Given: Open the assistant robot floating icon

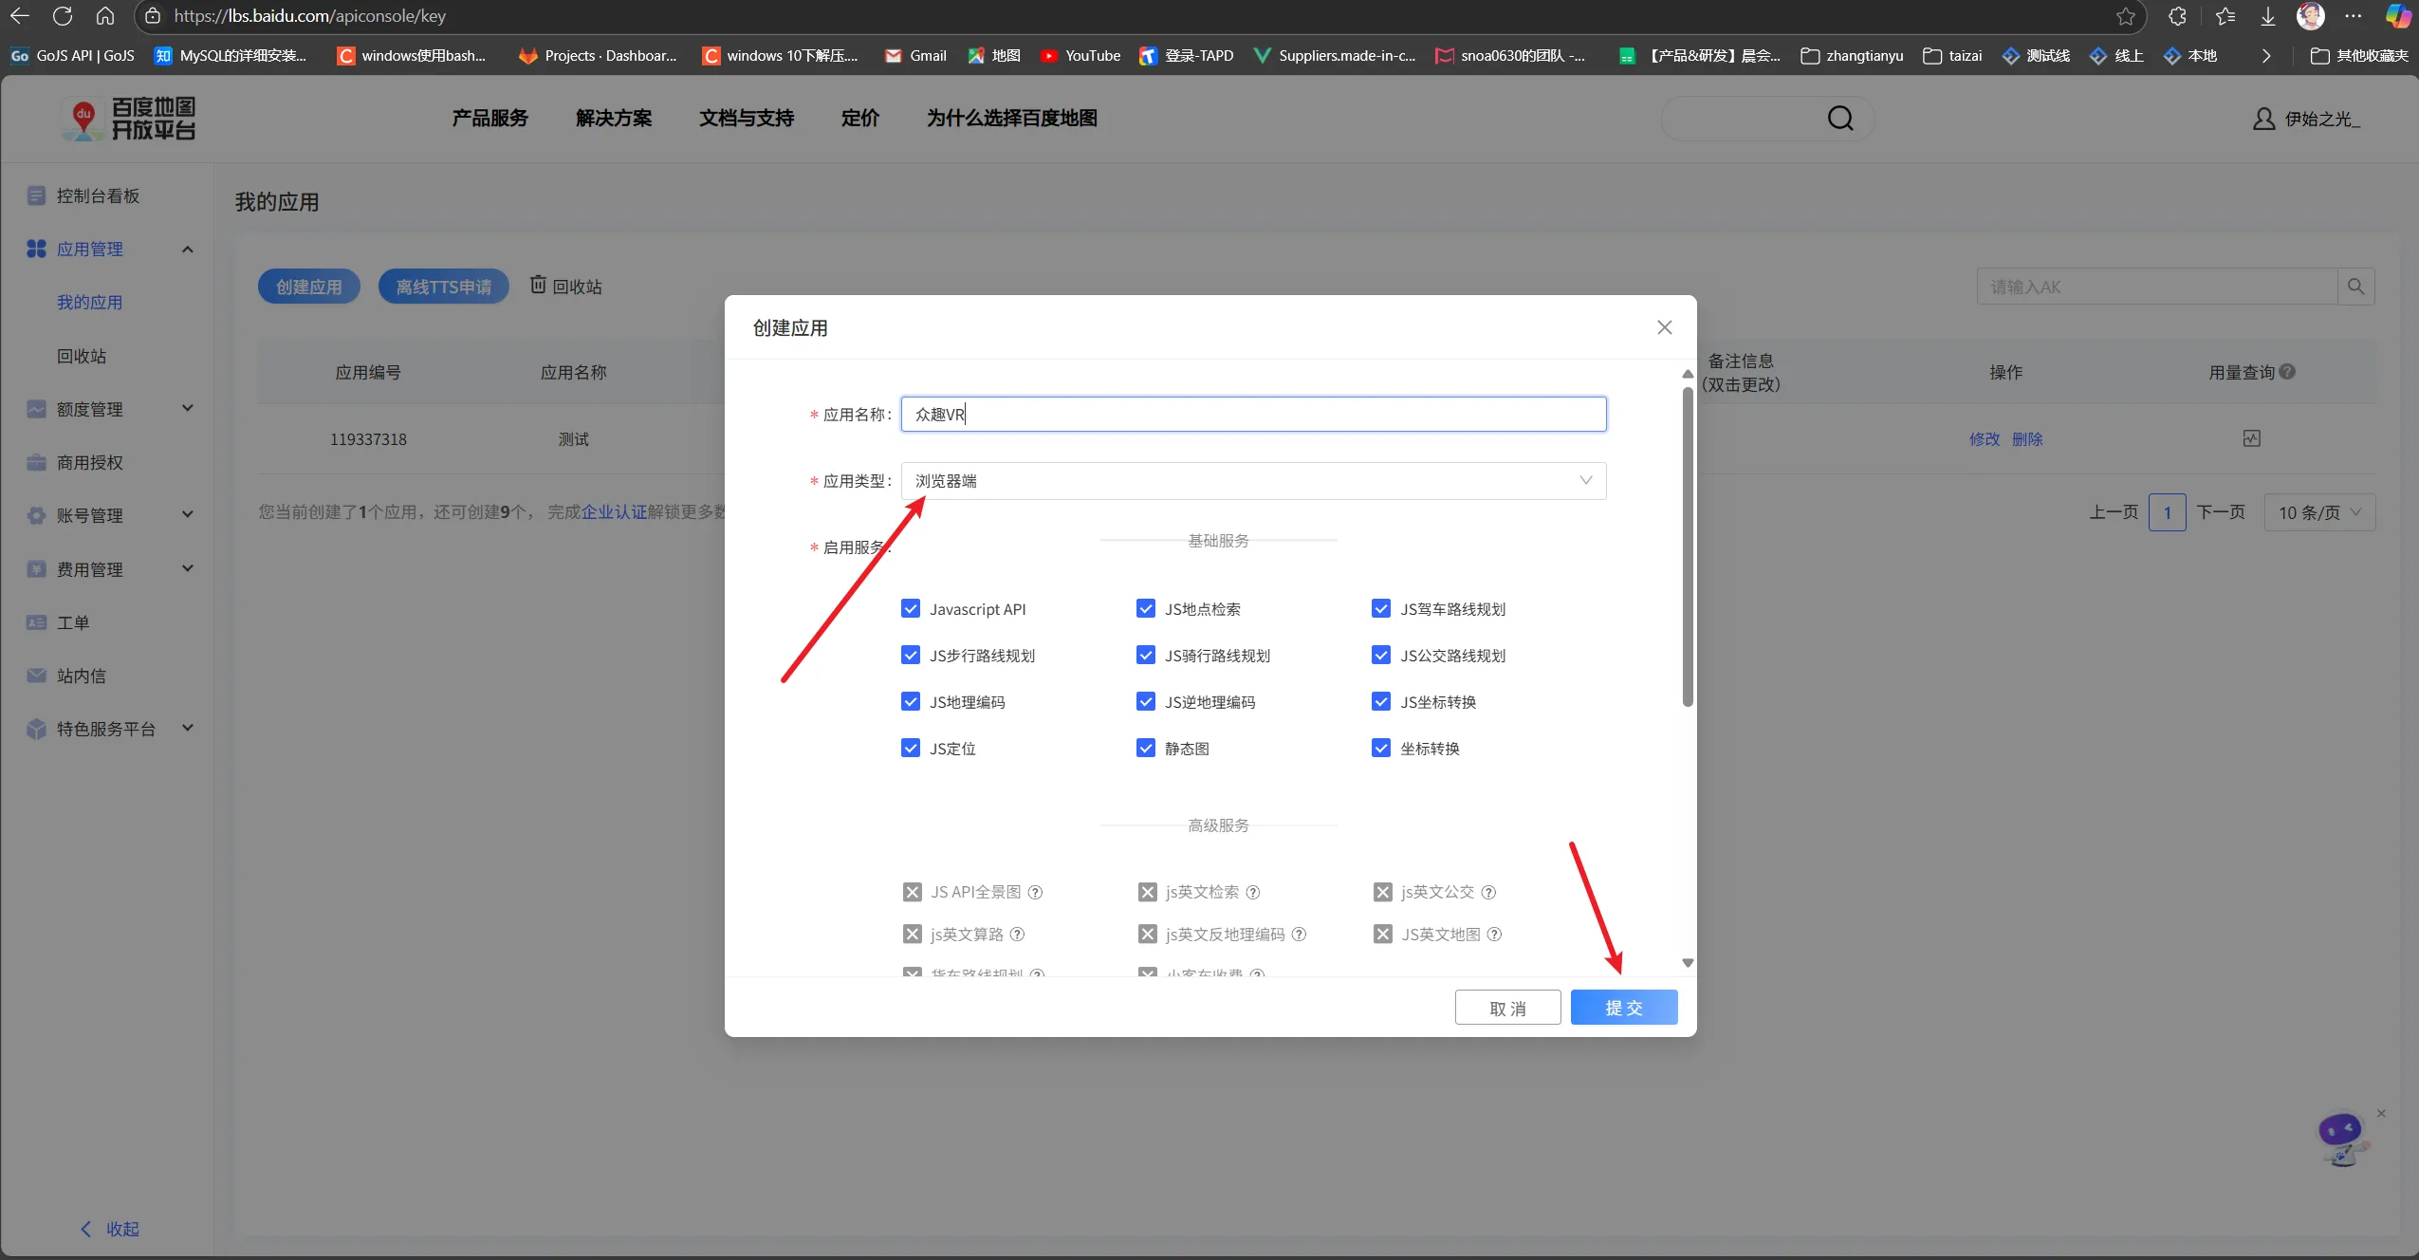Looking at the screenshot, I should 2341,1139.
